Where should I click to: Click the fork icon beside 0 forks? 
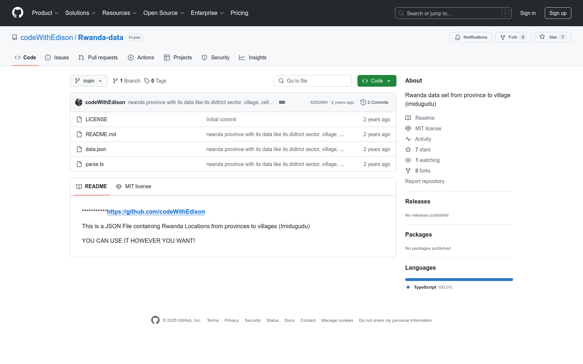408,171
